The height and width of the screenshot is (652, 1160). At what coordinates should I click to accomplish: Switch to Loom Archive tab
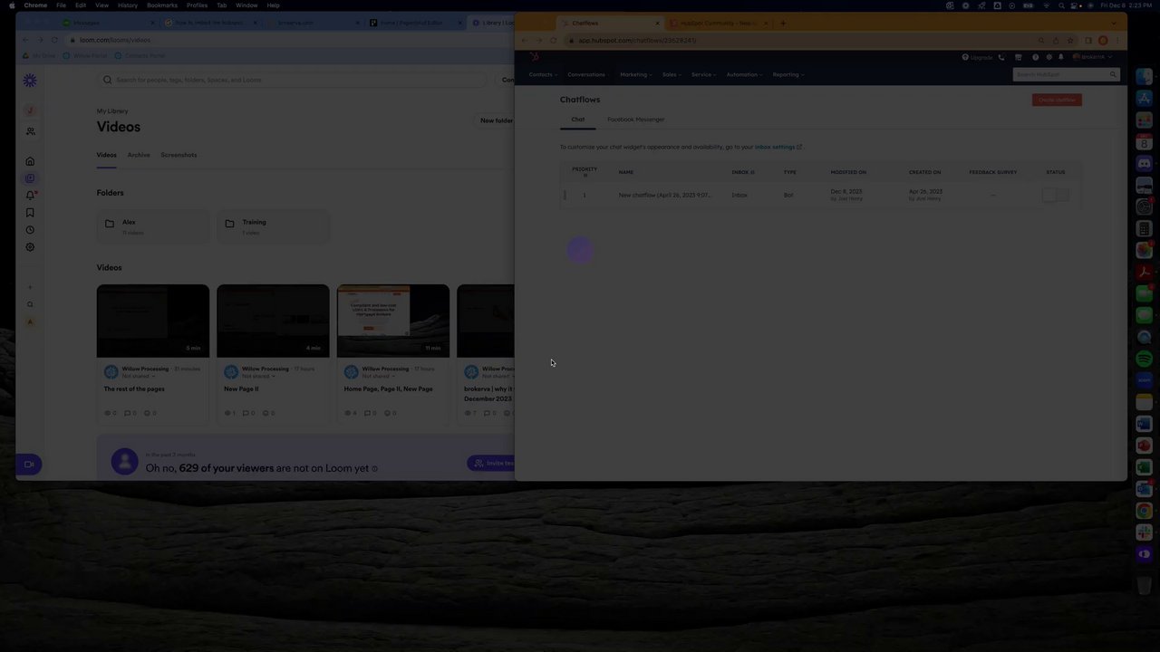[139, 155]
